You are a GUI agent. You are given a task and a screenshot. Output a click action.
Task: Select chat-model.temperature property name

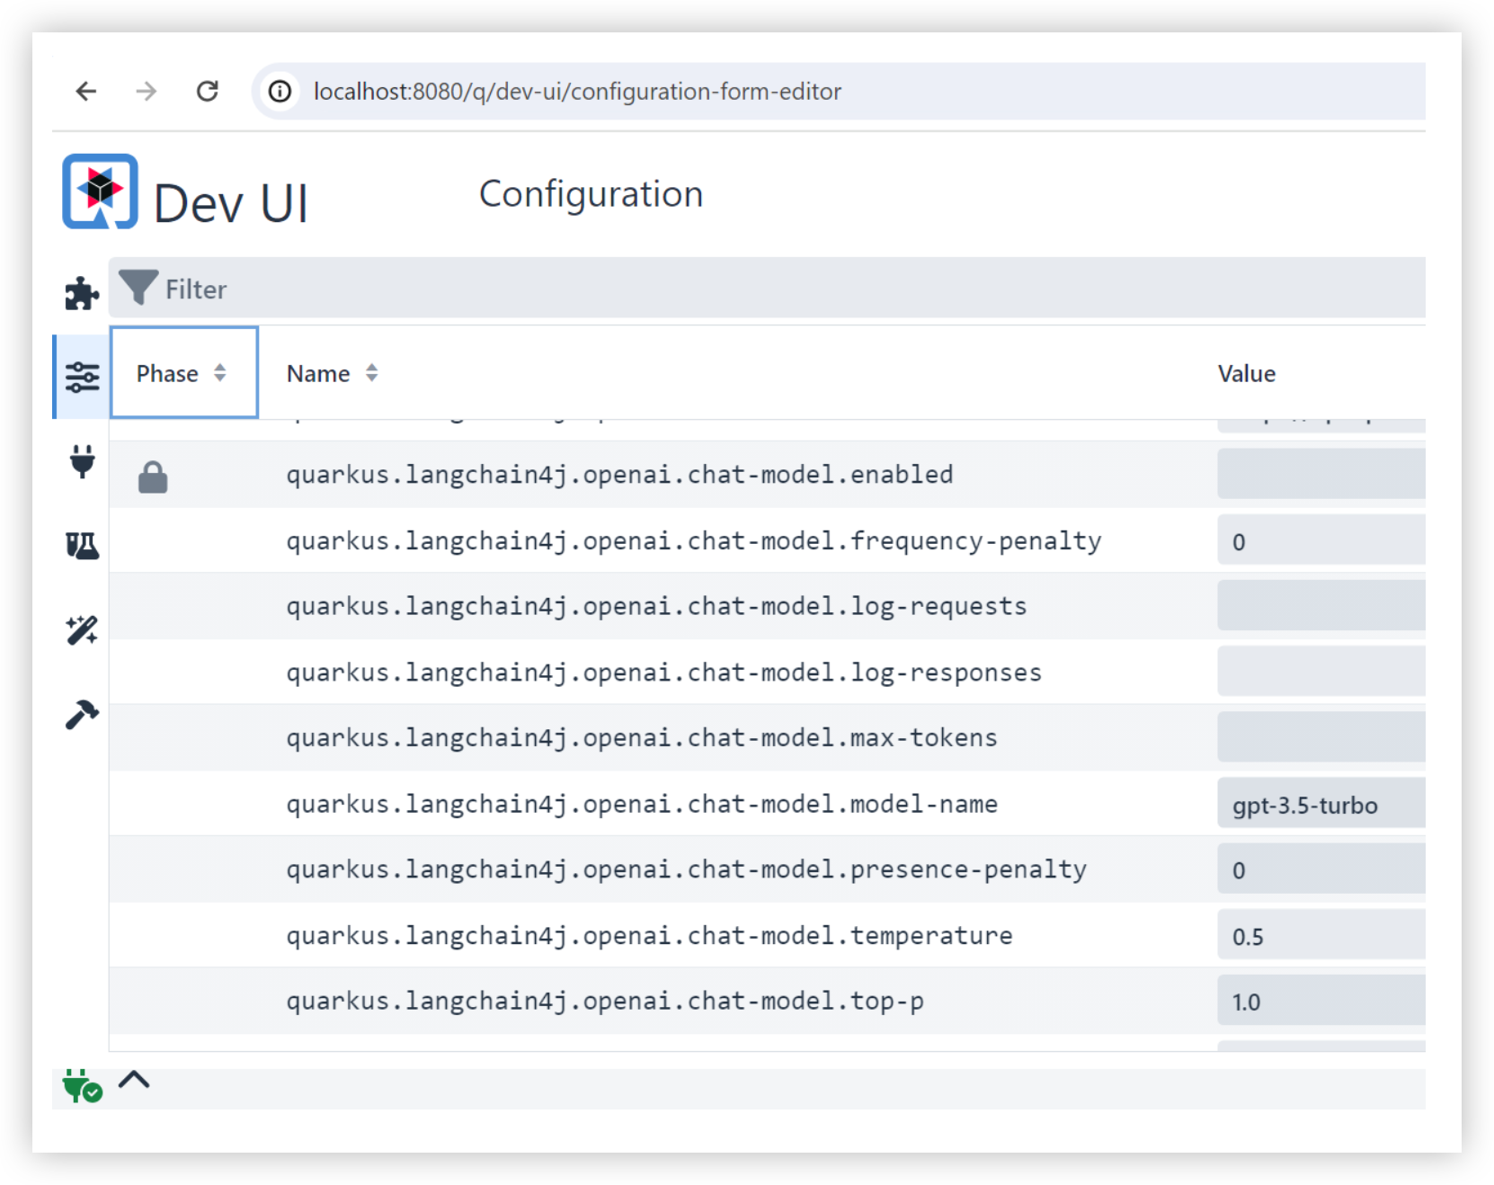pos(649,936)
